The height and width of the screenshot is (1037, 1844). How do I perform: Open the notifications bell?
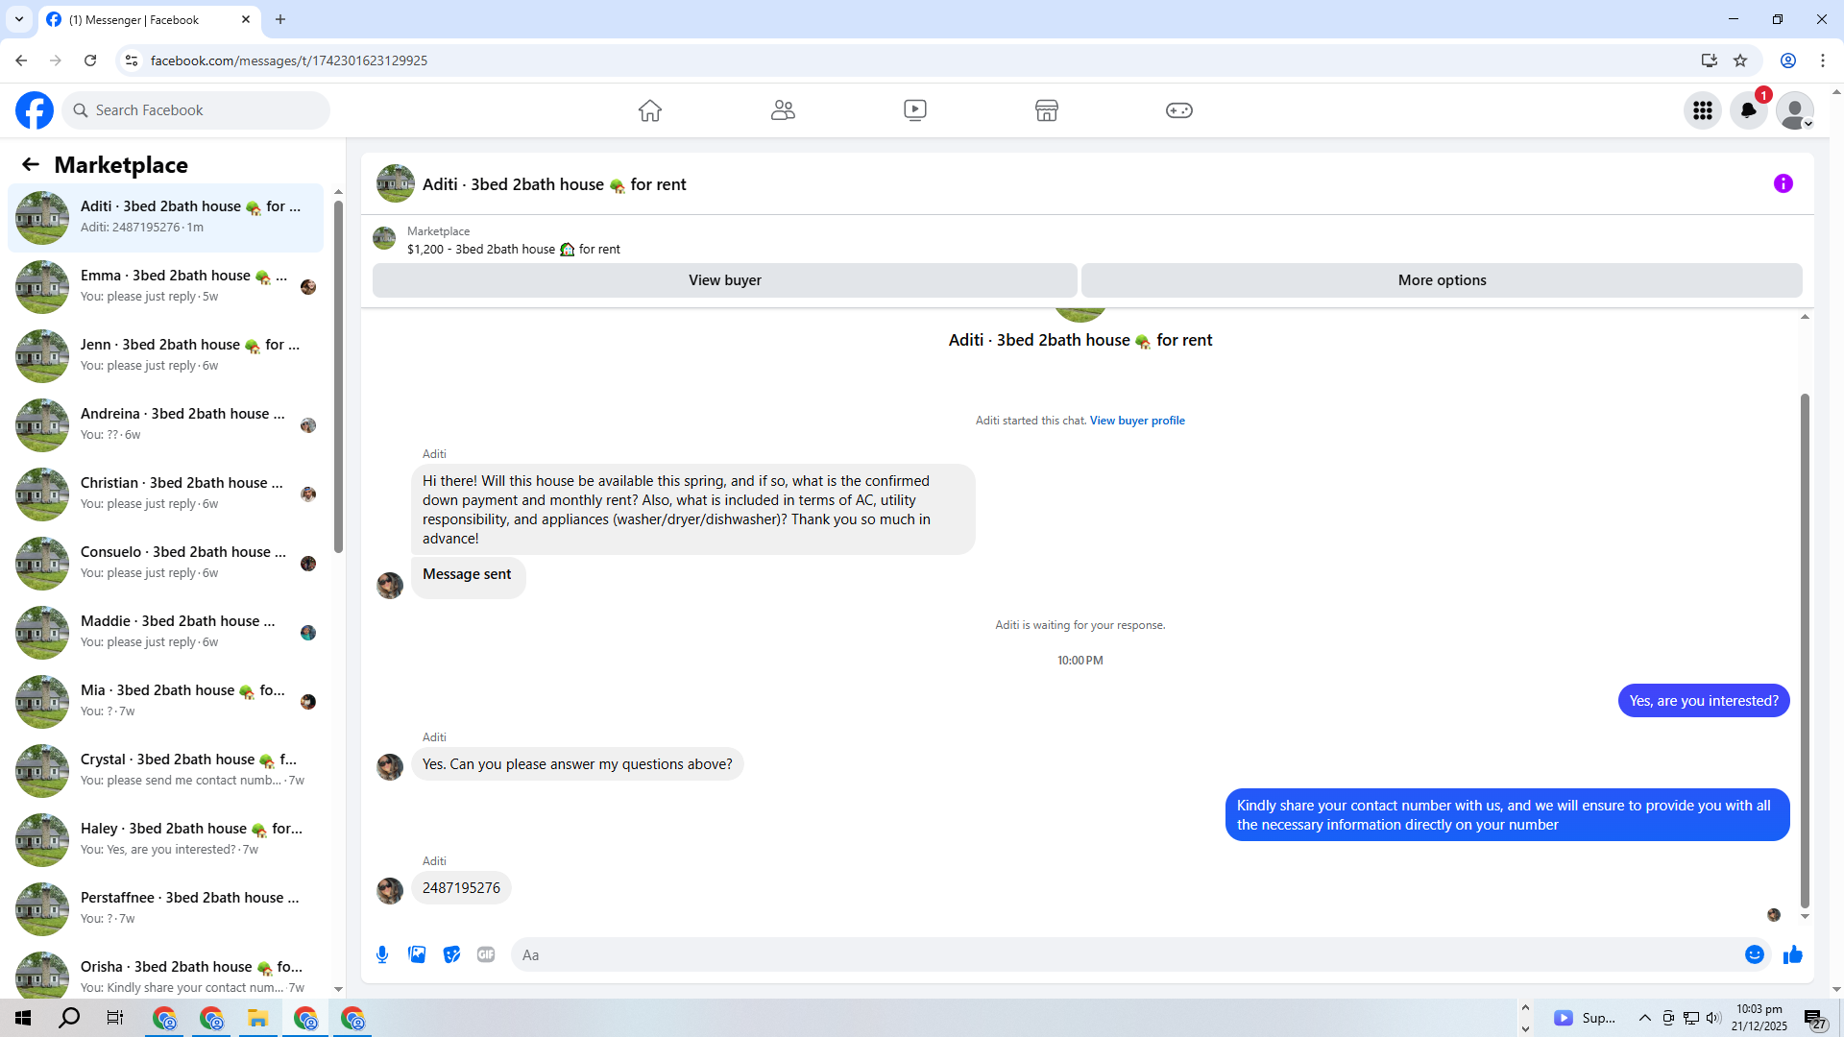(1749, 110)
